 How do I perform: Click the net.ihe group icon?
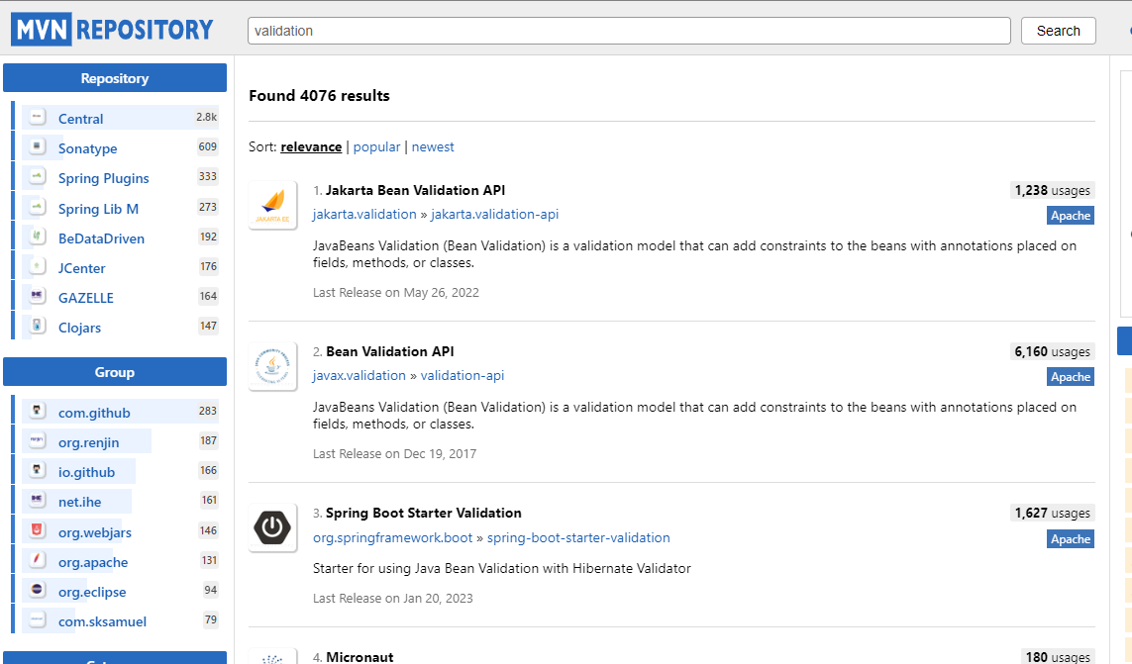(38, 500)
